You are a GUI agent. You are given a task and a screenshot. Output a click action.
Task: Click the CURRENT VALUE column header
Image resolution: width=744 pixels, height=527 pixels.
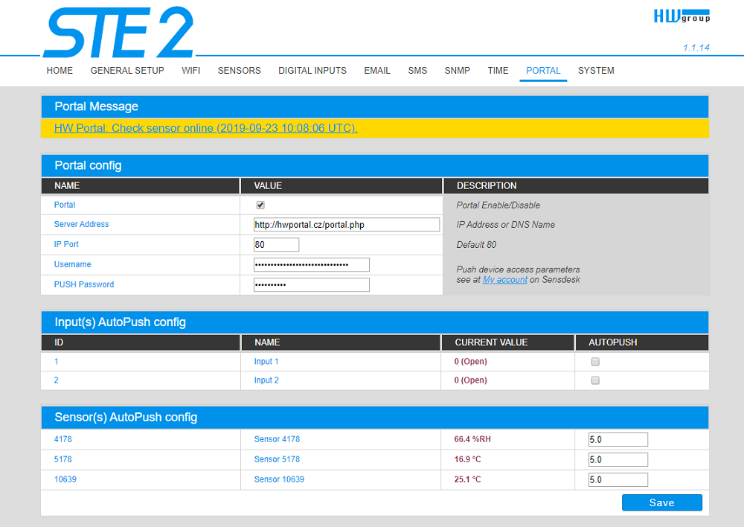tap(491, 342)
